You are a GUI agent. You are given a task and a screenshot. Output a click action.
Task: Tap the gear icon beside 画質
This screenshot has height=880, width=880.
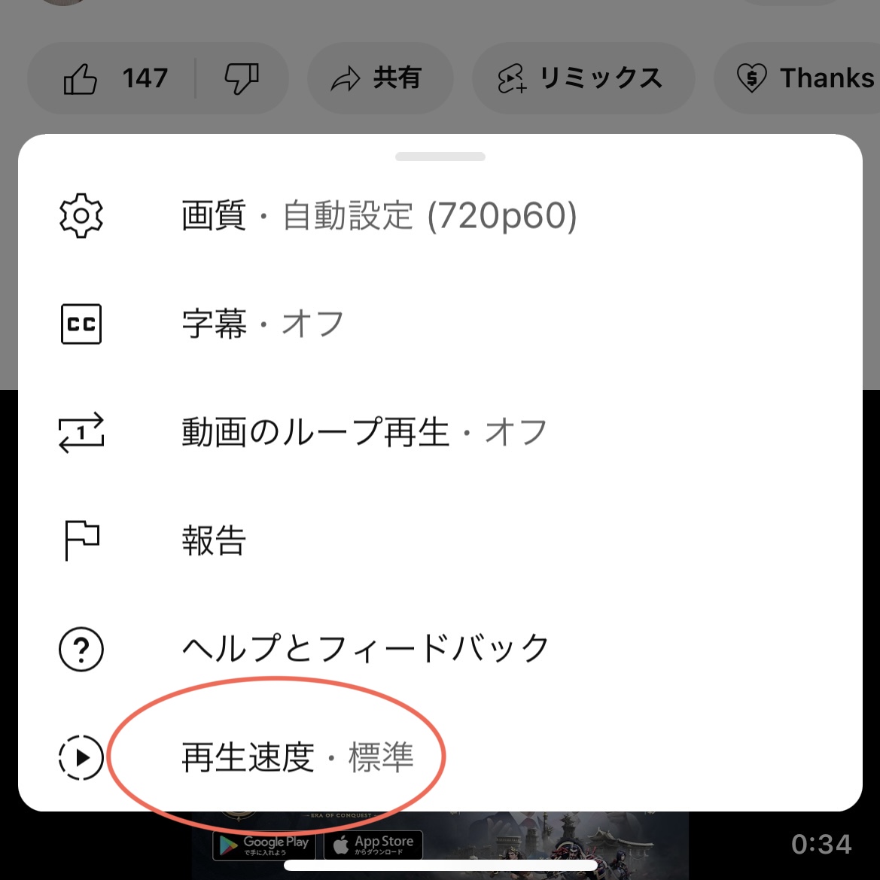point(81,215)
